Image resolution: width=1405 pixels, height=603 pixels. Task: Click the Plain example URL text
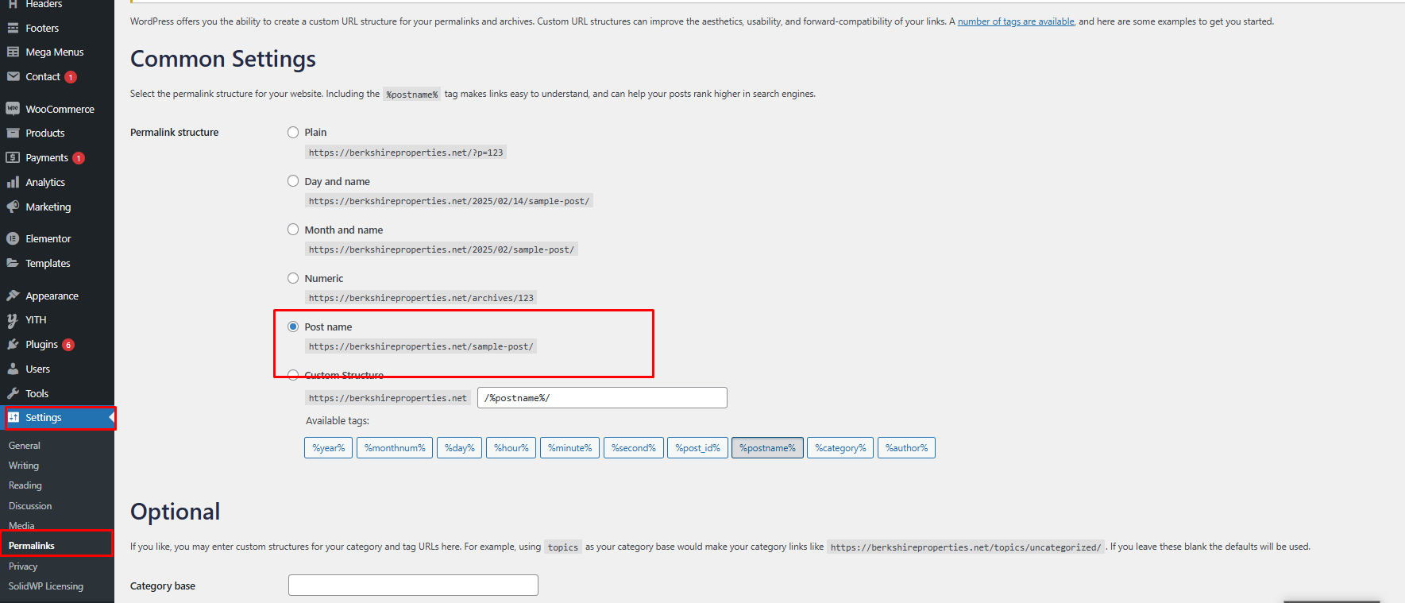406,153
